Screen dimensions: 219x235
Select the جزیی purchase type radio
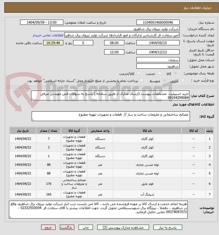pyautogui.click(x=183, y=80)
